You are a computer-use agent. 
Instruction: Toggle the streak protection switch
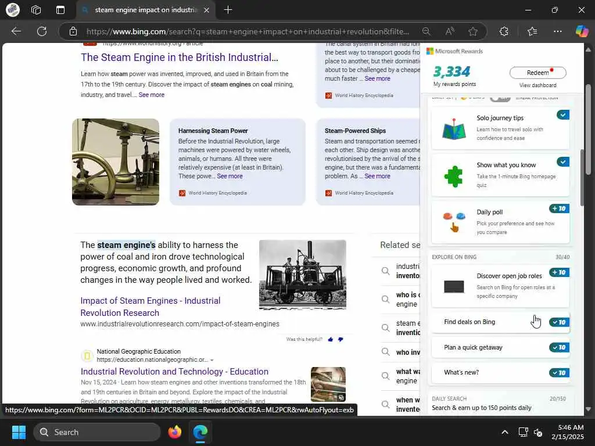pyautogui.click(x=500, y=98)
